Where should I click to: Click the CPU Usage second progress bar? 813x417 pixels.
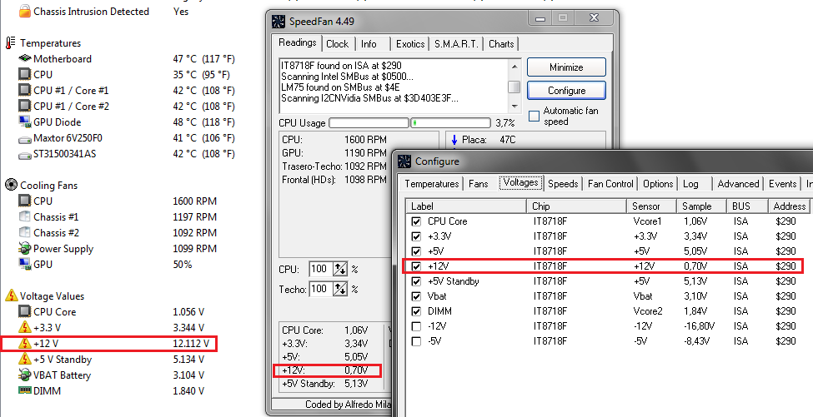click(450, 123)
